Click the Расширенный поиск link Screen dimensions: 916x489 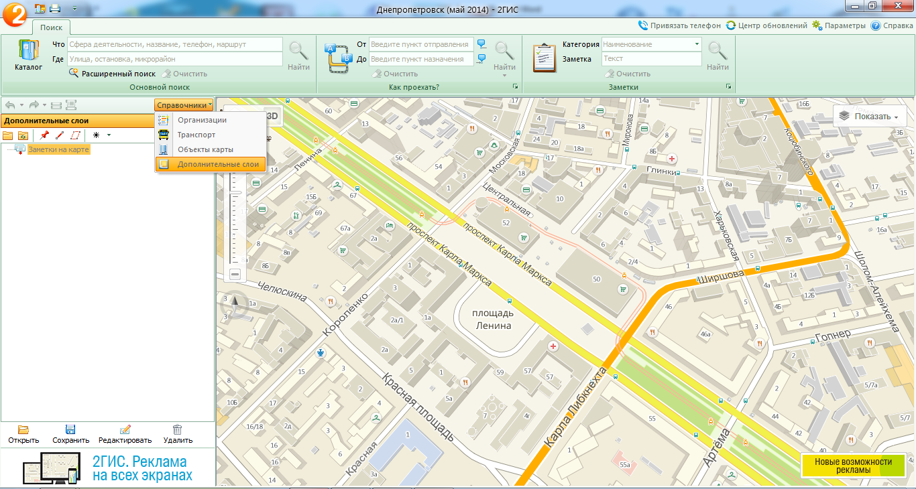(118, 74)
